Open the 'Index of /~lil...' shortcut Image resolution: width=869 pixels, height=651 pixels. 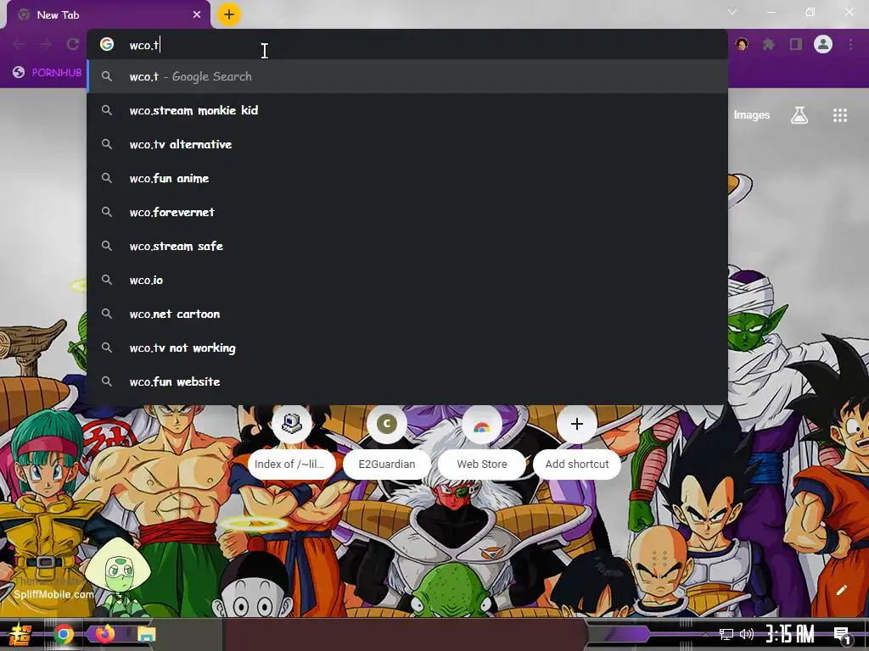[x=292, y=442]
